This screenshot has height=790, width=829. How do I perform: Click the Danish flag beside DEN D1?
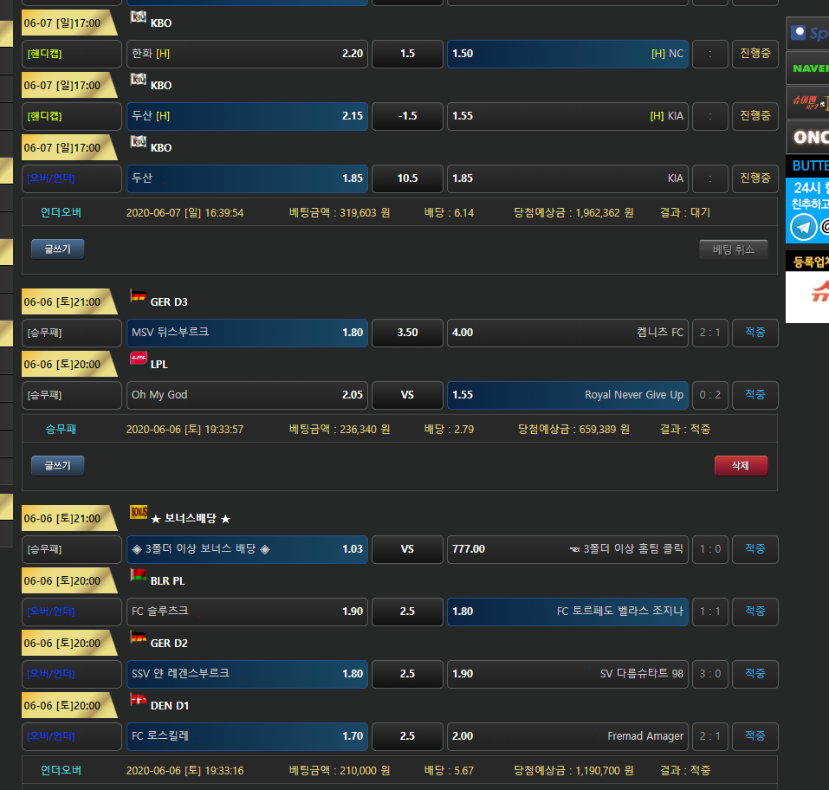click(x=138, y=700)
